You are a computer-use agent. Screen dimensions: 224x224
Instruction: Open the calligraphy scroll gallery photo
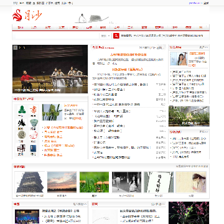tap(159, 182)
